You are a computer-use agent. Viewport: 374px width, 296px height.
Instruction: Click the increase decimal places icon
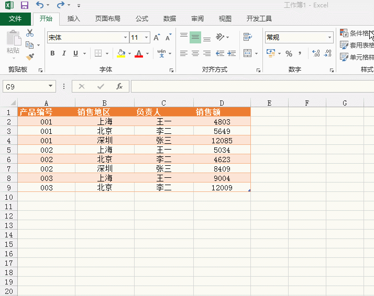[316, 53]
